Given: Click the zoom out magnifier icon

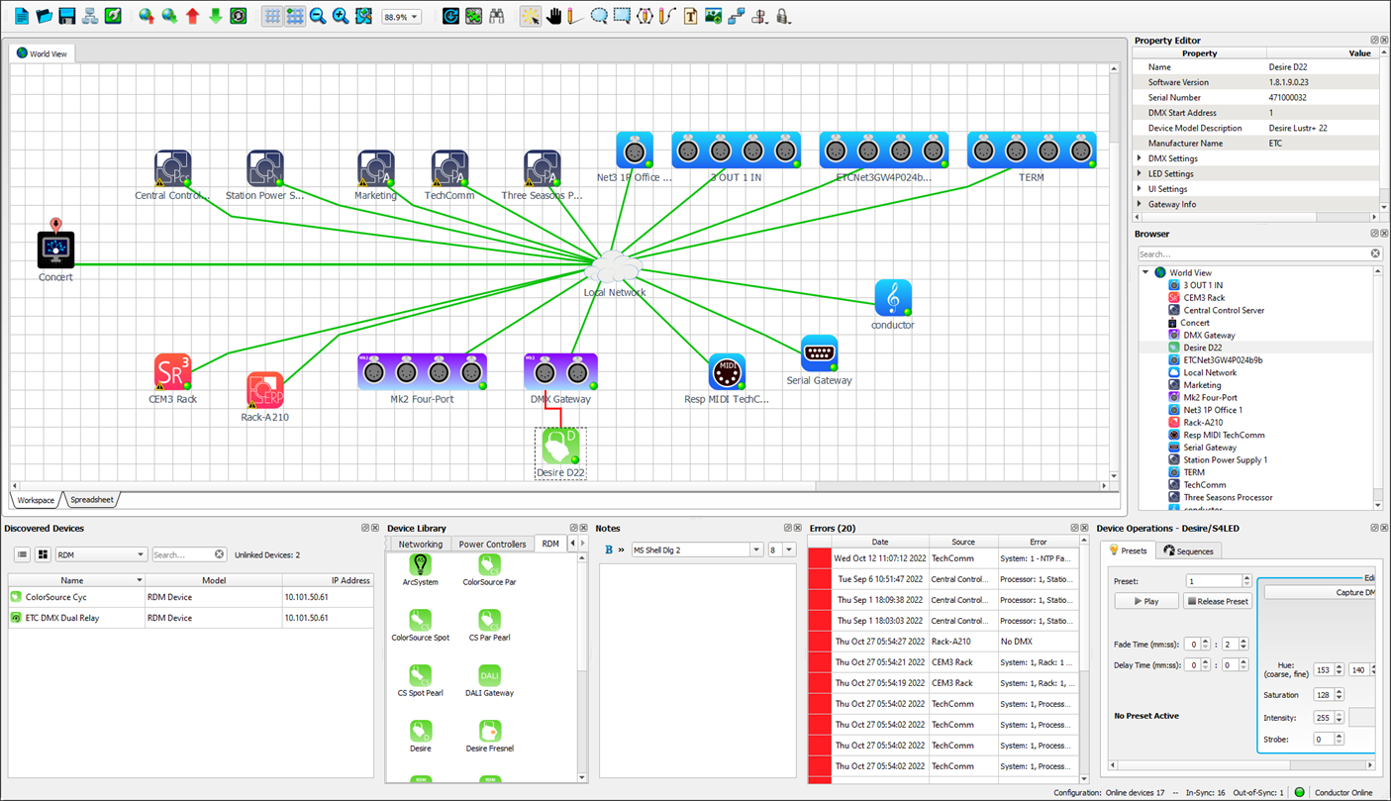Looking at the screenshot, I should (x=318, y=16).
